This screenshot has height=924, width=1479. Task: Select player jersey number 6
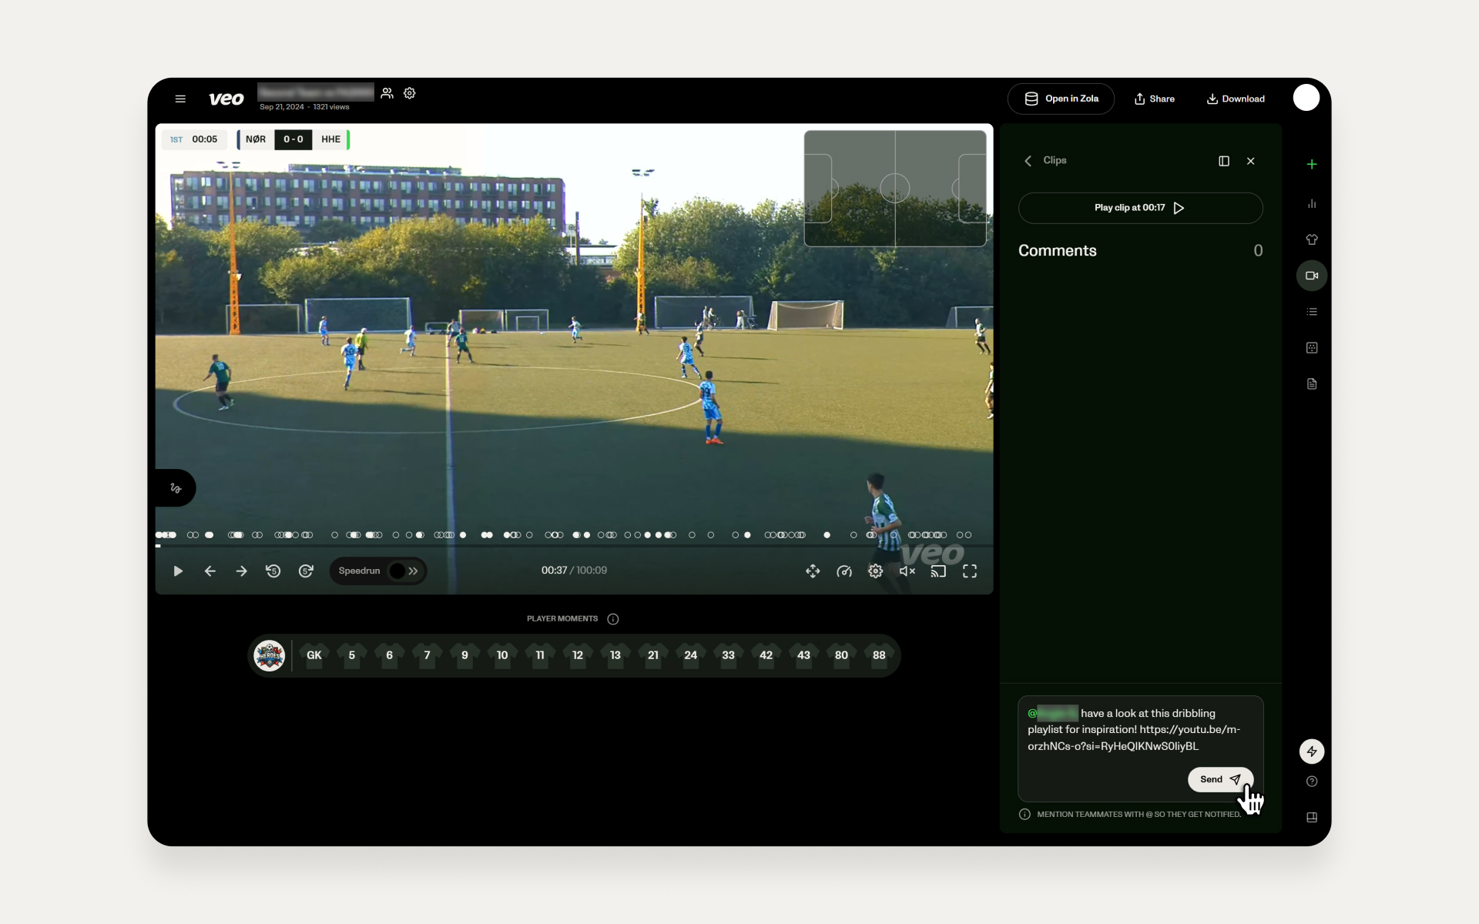point(390,656)
